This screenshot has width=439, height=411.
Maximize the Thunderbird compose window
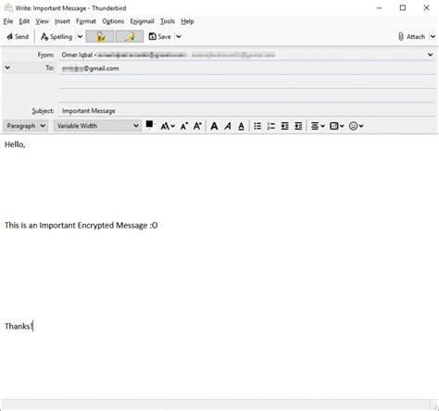click(x=403, y=8)
